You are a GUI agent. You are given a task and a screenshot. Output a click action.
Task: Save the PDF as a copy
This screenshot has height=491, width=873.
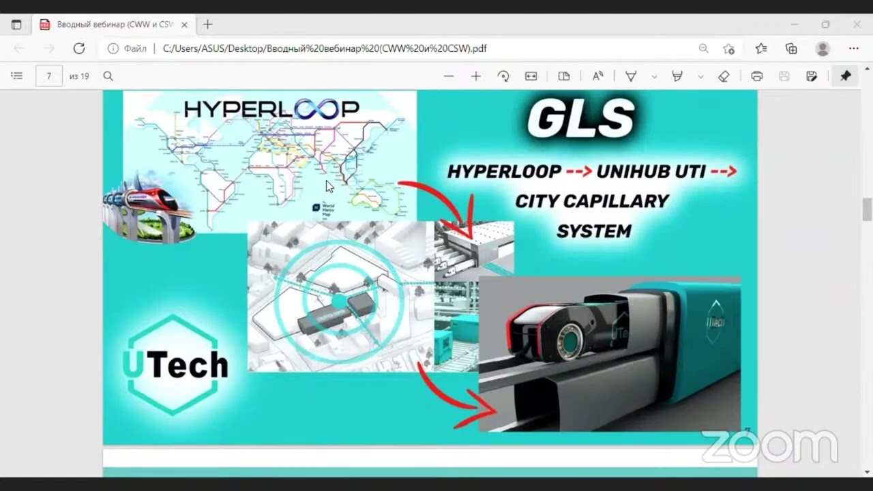[812, 76]
